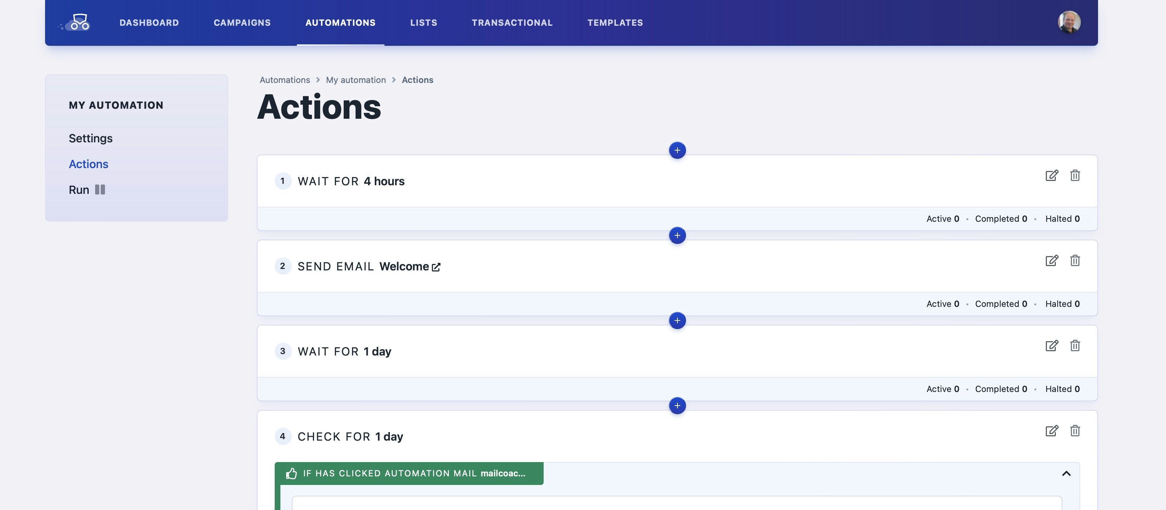Open Welcome email via external link icon
This screenshot has height=510, width=1166.
(436, 268)
